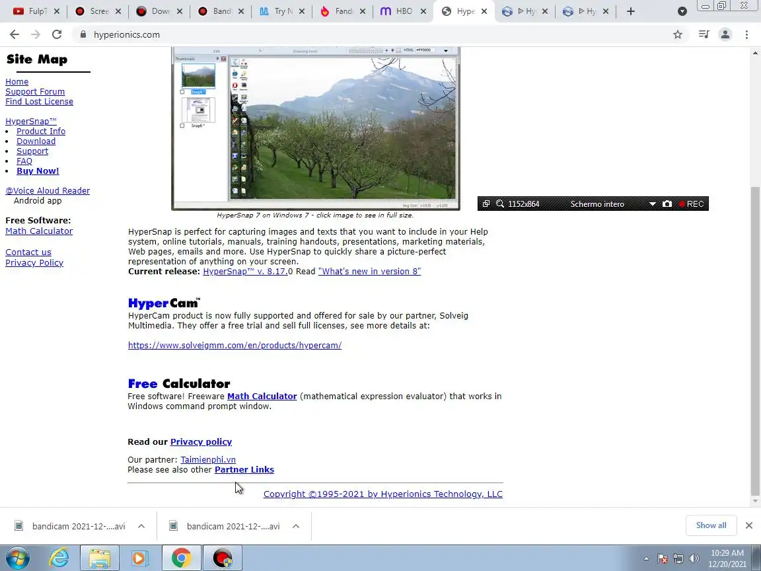This screenshot has height=571, width=761.
Task: Start recording with the Bandicam REC button
Action: coord(692,204)
